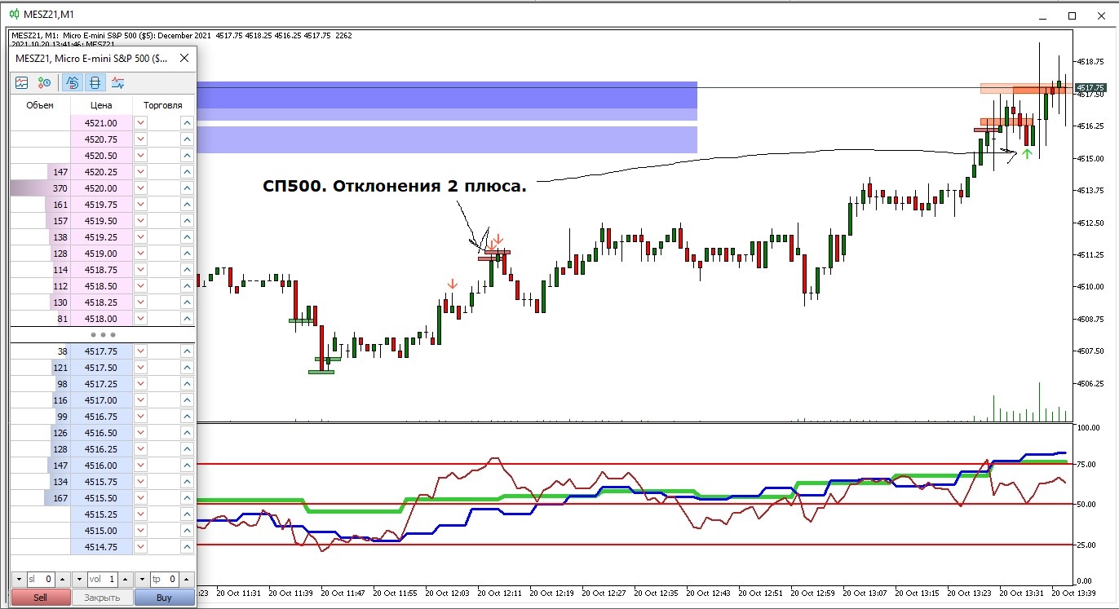Viewport: 1119px width, 609px height.
Task: Click red down arrow in the 4514.75 row
Action: [x=140, y=547]
